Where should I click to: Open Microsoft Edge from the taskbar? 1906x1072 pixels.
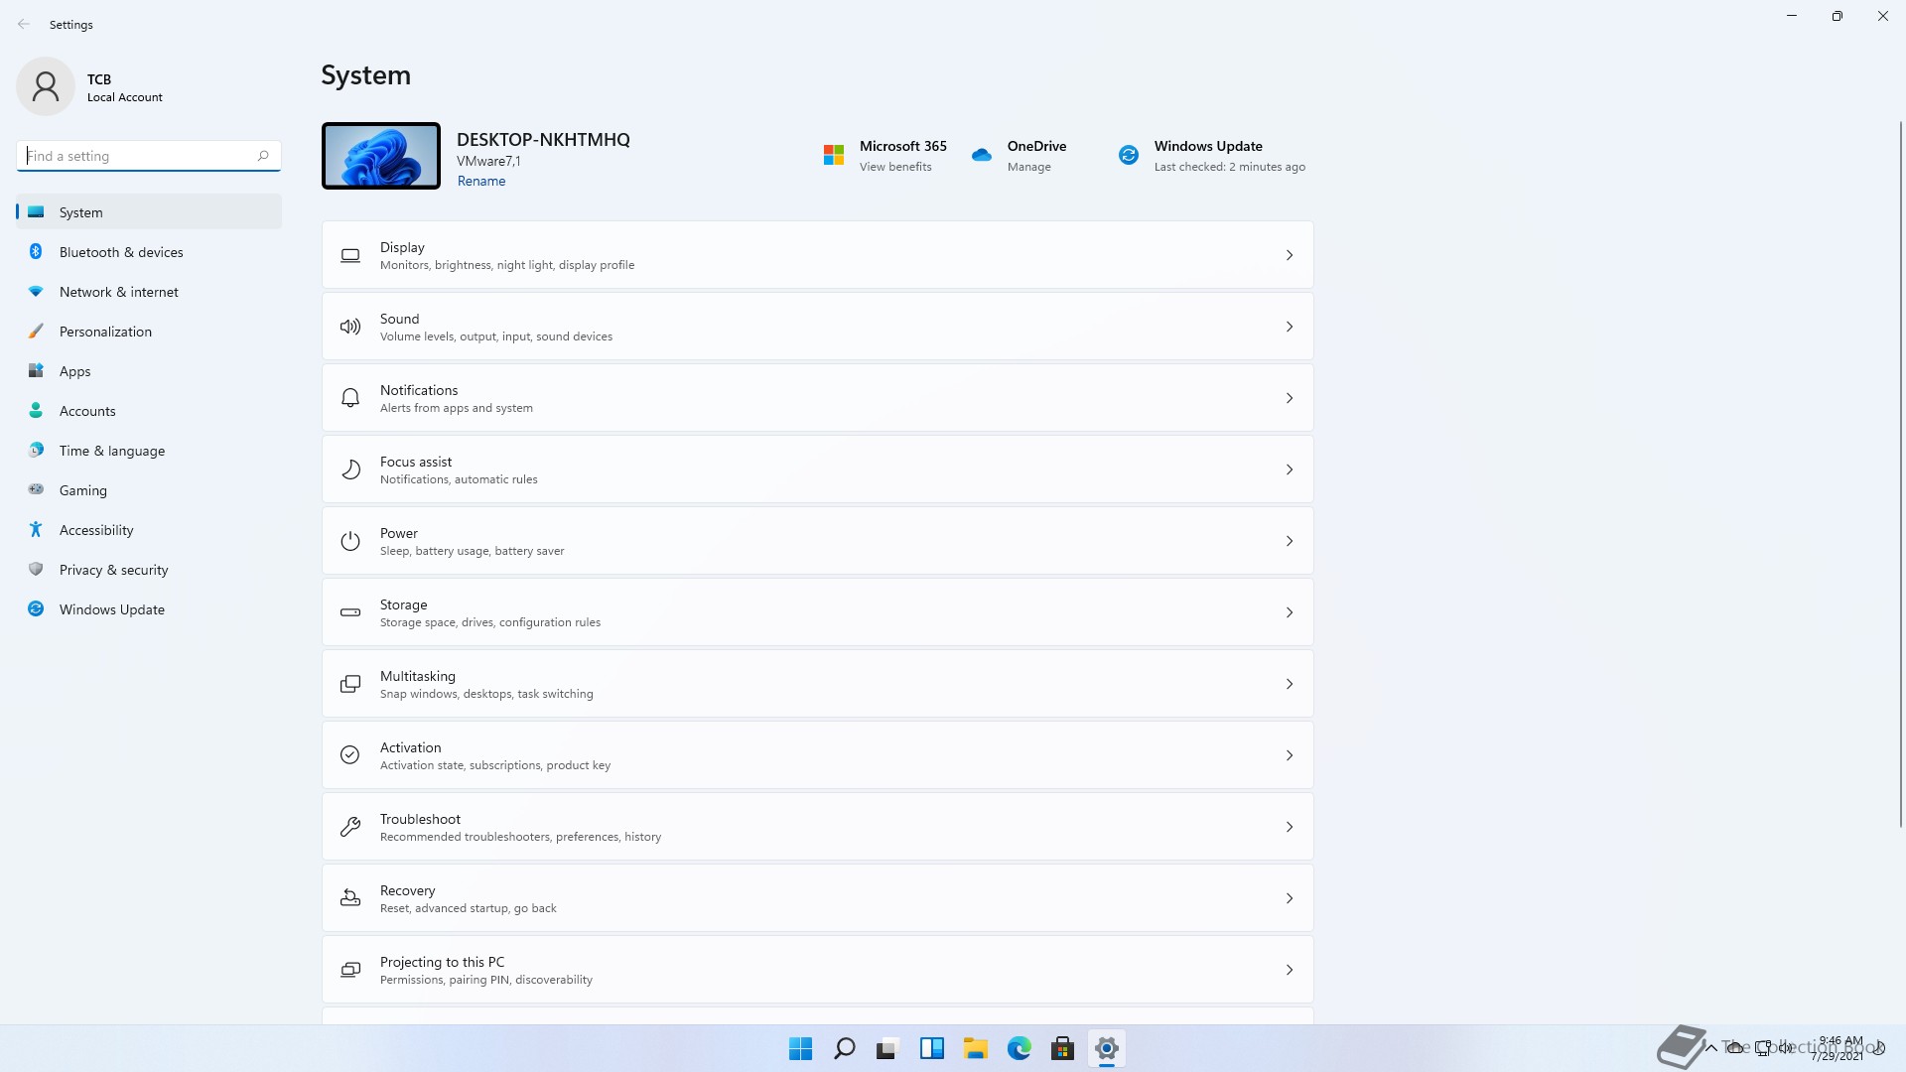tap(1019, 1048)
